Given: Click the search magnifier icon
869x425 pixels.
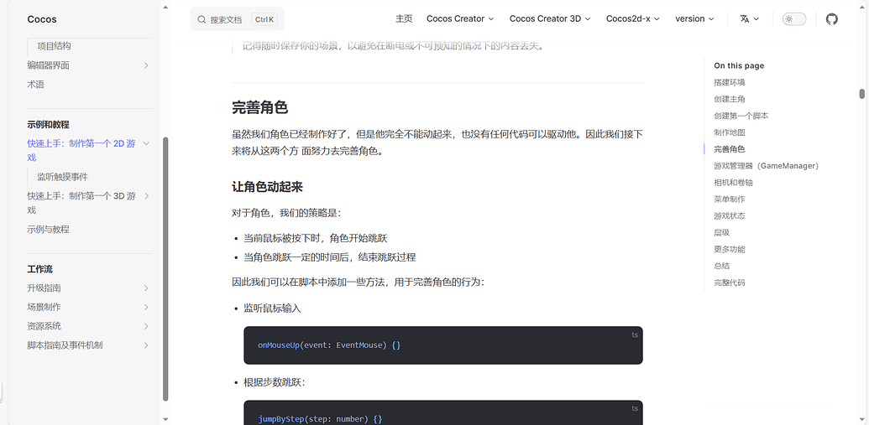Looking at the screenshot, I should [202, 19].
